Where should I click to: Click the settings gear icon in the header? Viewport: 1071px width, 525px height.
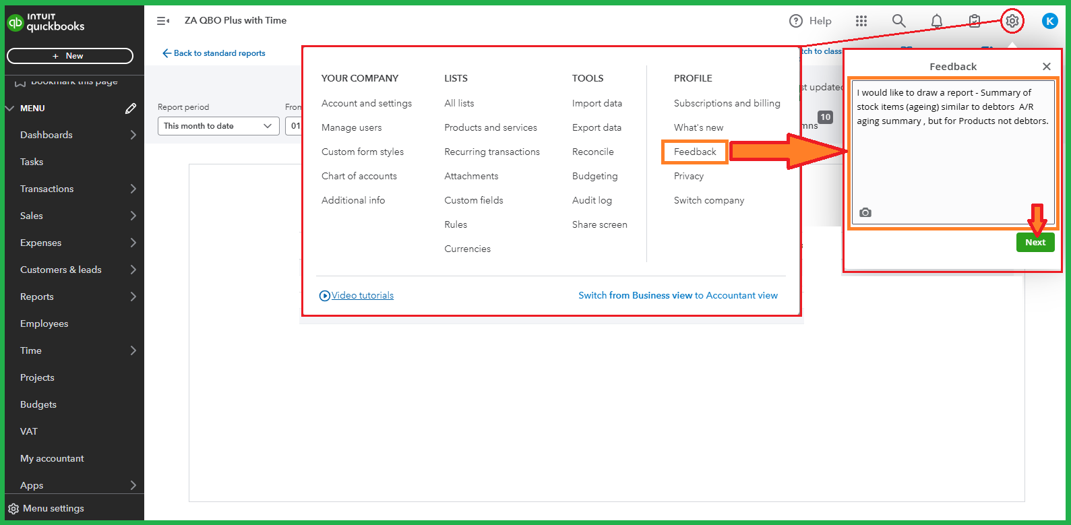(1012, 21)
